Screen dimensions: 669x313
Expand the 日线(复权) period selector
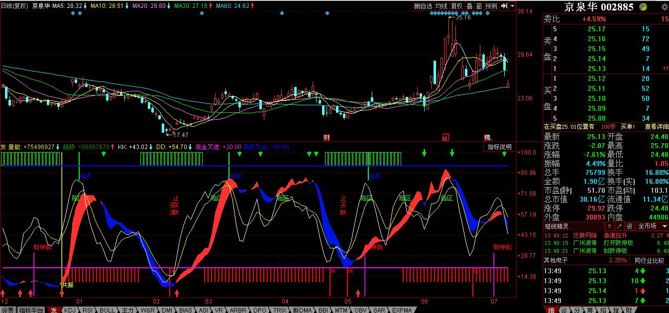pos(14,6)
